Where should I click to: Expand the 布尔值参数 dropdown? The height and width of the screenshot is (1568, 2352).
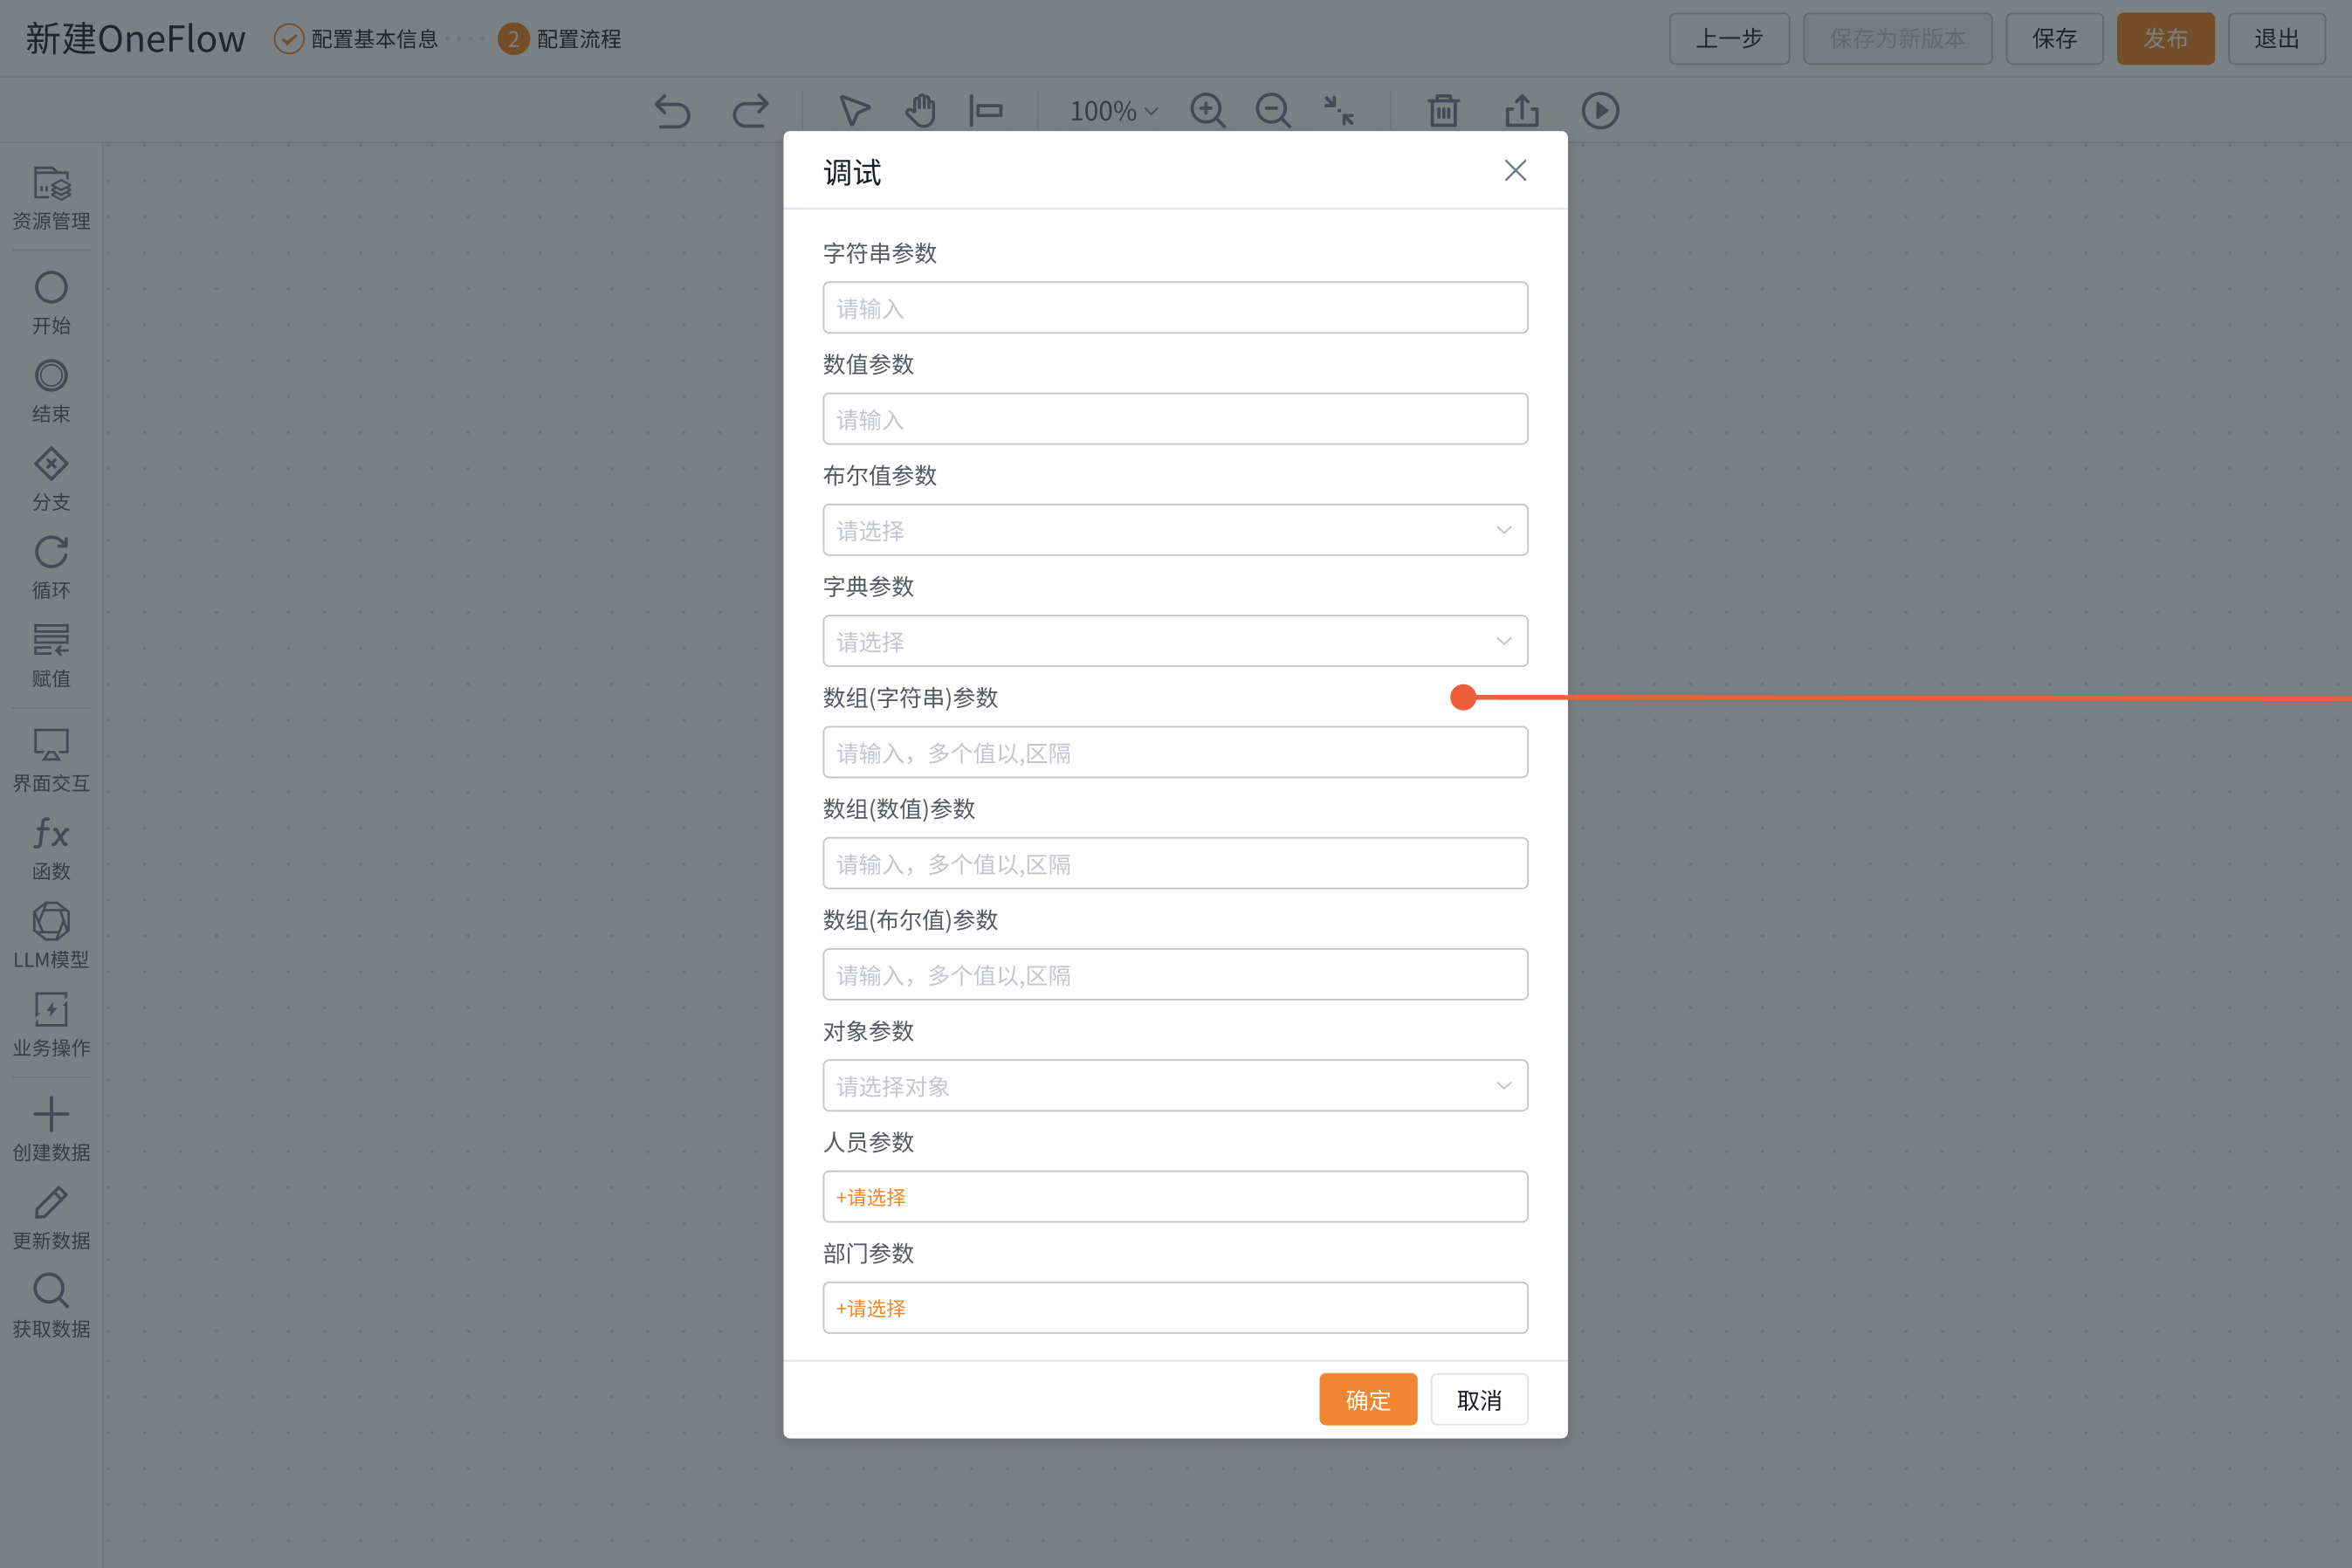[x=1174, y=530]
